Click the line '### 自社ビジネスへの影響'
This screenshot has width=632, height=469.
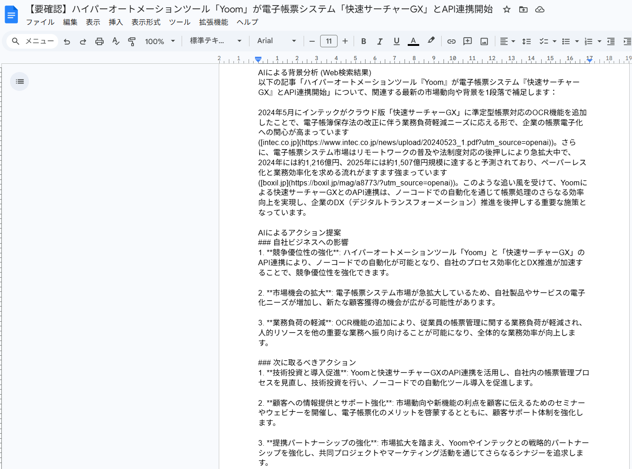pos(303,242)
